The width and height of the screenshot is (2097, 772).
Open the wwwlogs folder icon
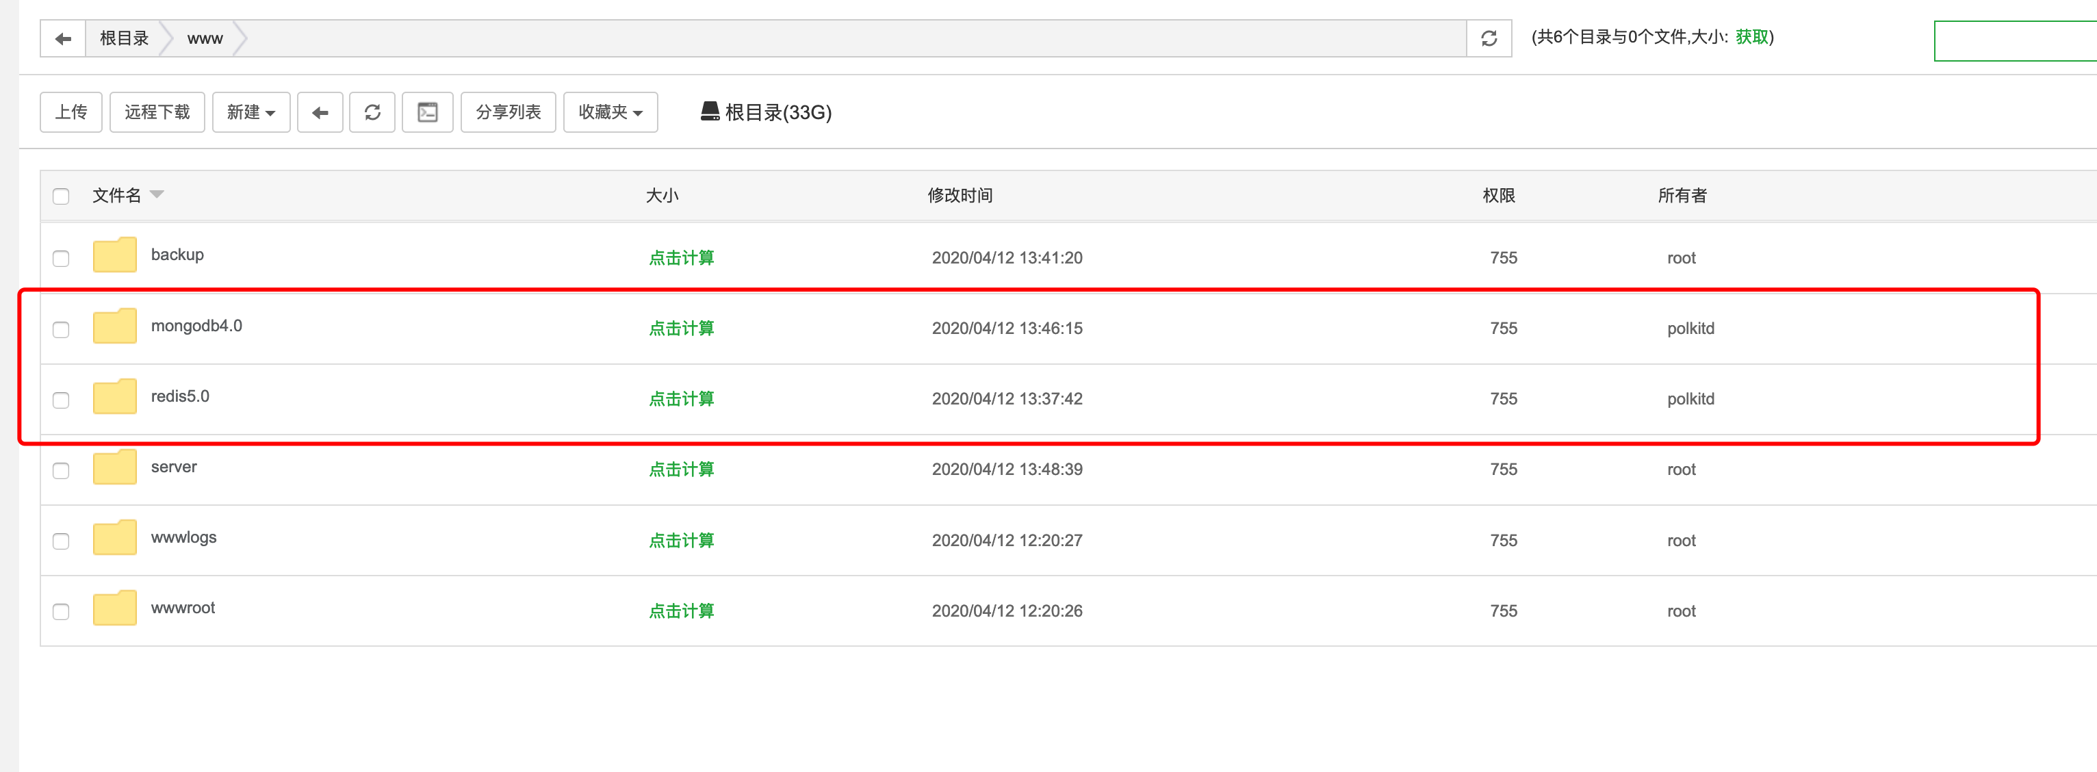[x=115, y=537]
